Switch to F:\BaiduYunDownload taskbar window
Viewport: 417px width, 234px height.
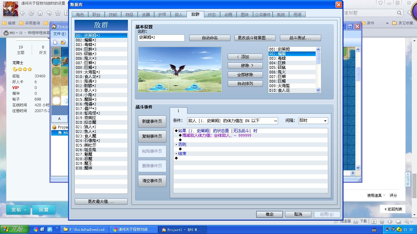tap(85, 229)
